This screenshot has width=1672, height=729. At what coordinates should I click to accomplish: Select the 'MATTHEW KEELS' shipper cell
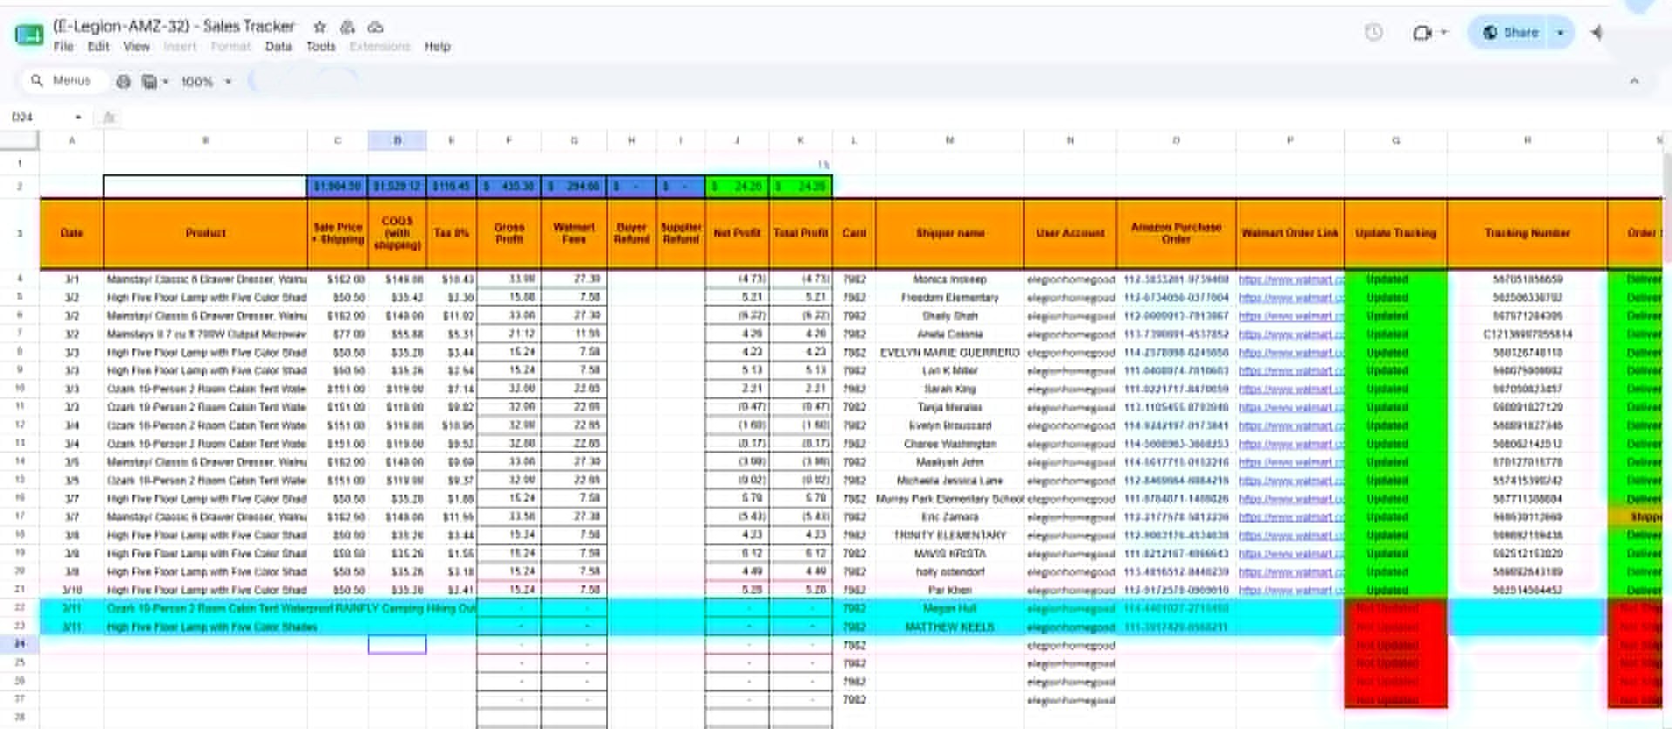(x=950, y=627)
